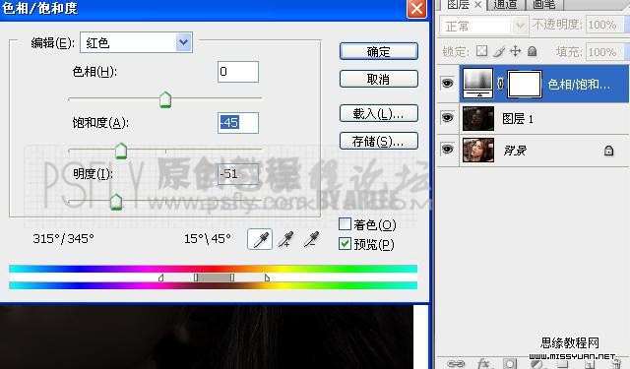Hide the 图层 1 layer
This screenshot has width=630, height=369.
click(x=447, y=118)
